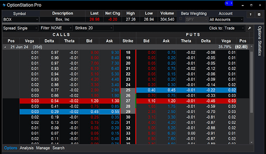
Task: Select strike 18 in the chain
Action: [128, 53]
